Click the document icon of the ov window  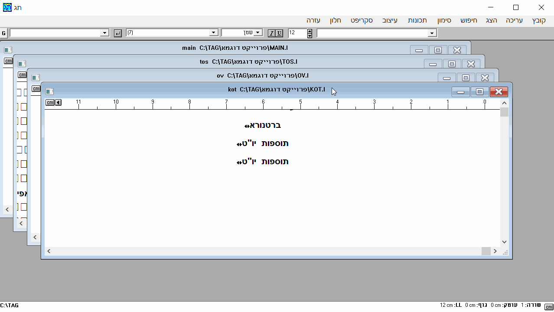tap(36, 78)
